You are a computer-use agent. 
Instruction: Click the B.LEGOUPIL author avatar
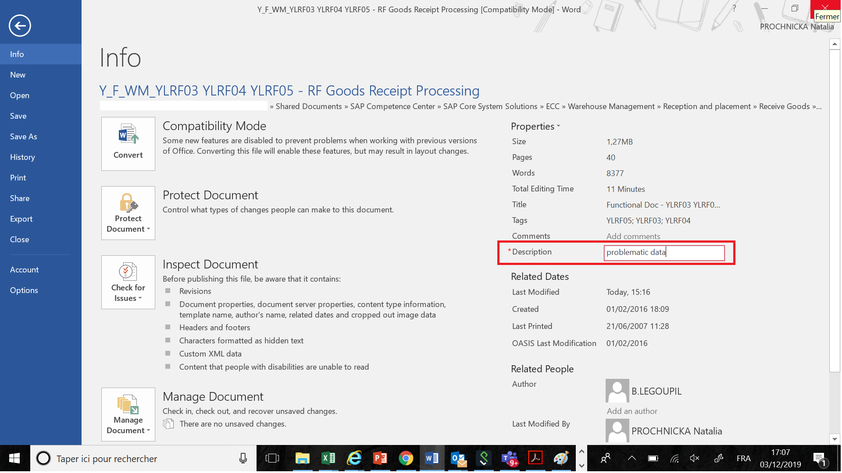pyautogui.click(x=617, y=391)
